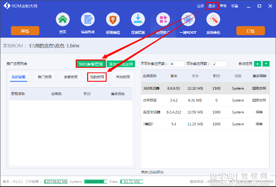Open the 帮助 menu
The height and width of the screenshot is (187, 276).
pos(223,6)
